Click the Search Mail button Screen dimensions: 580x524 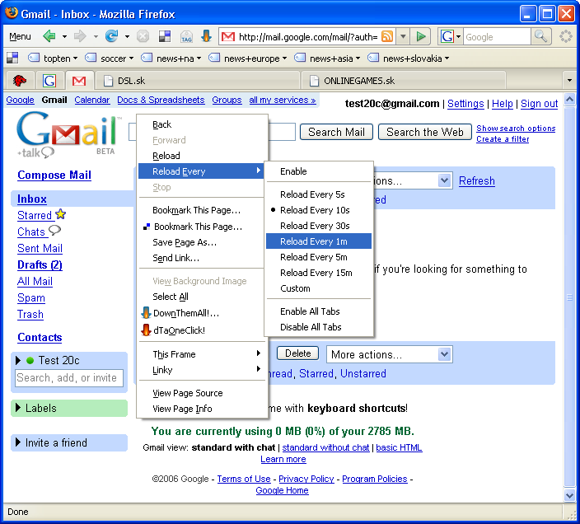pos(336,132)
